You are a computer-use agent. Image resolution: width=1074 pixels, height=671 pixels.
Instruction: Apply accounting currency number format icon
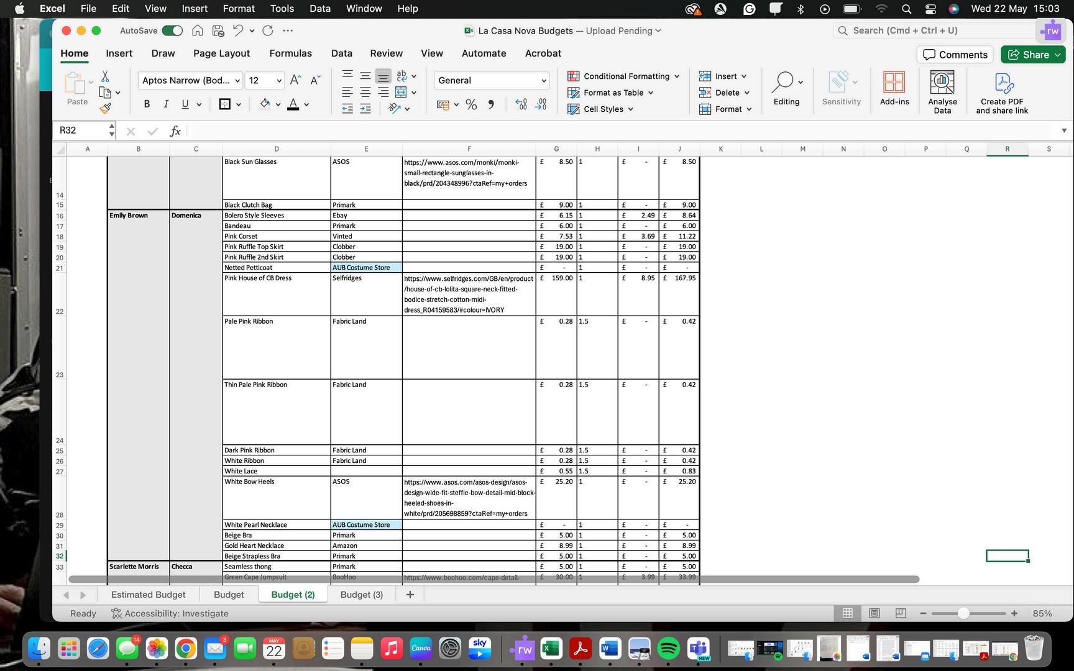click(x=443, y=104)
